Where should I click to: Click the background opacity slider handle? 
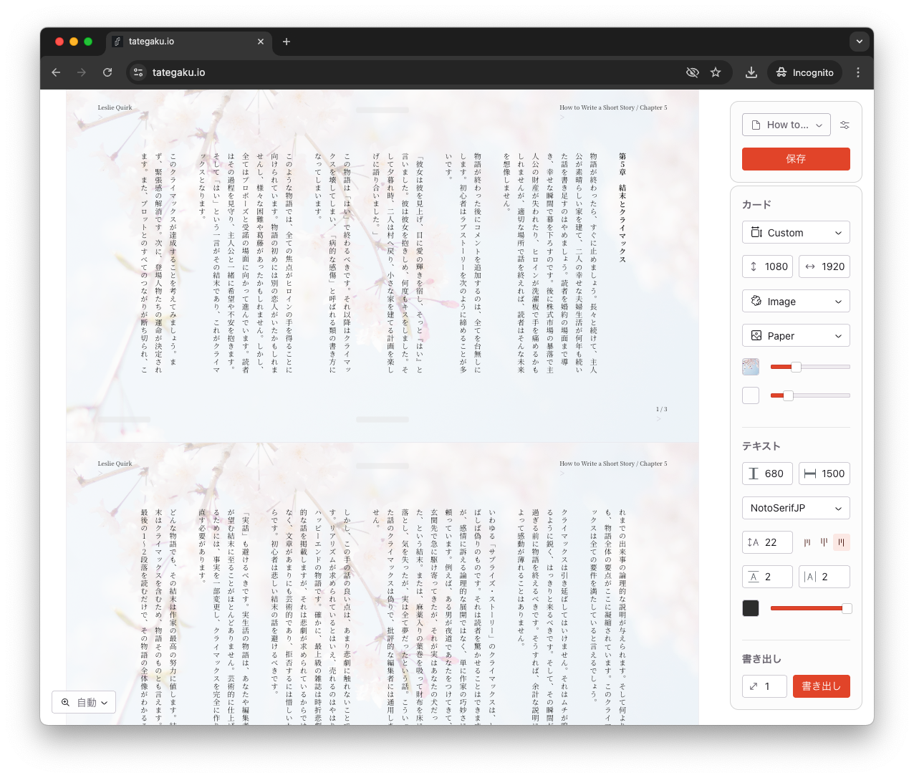(x=795, y=366)
